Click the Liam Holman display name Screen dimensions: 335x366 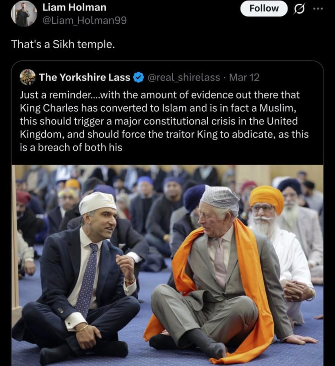click(x=74, y=7)
